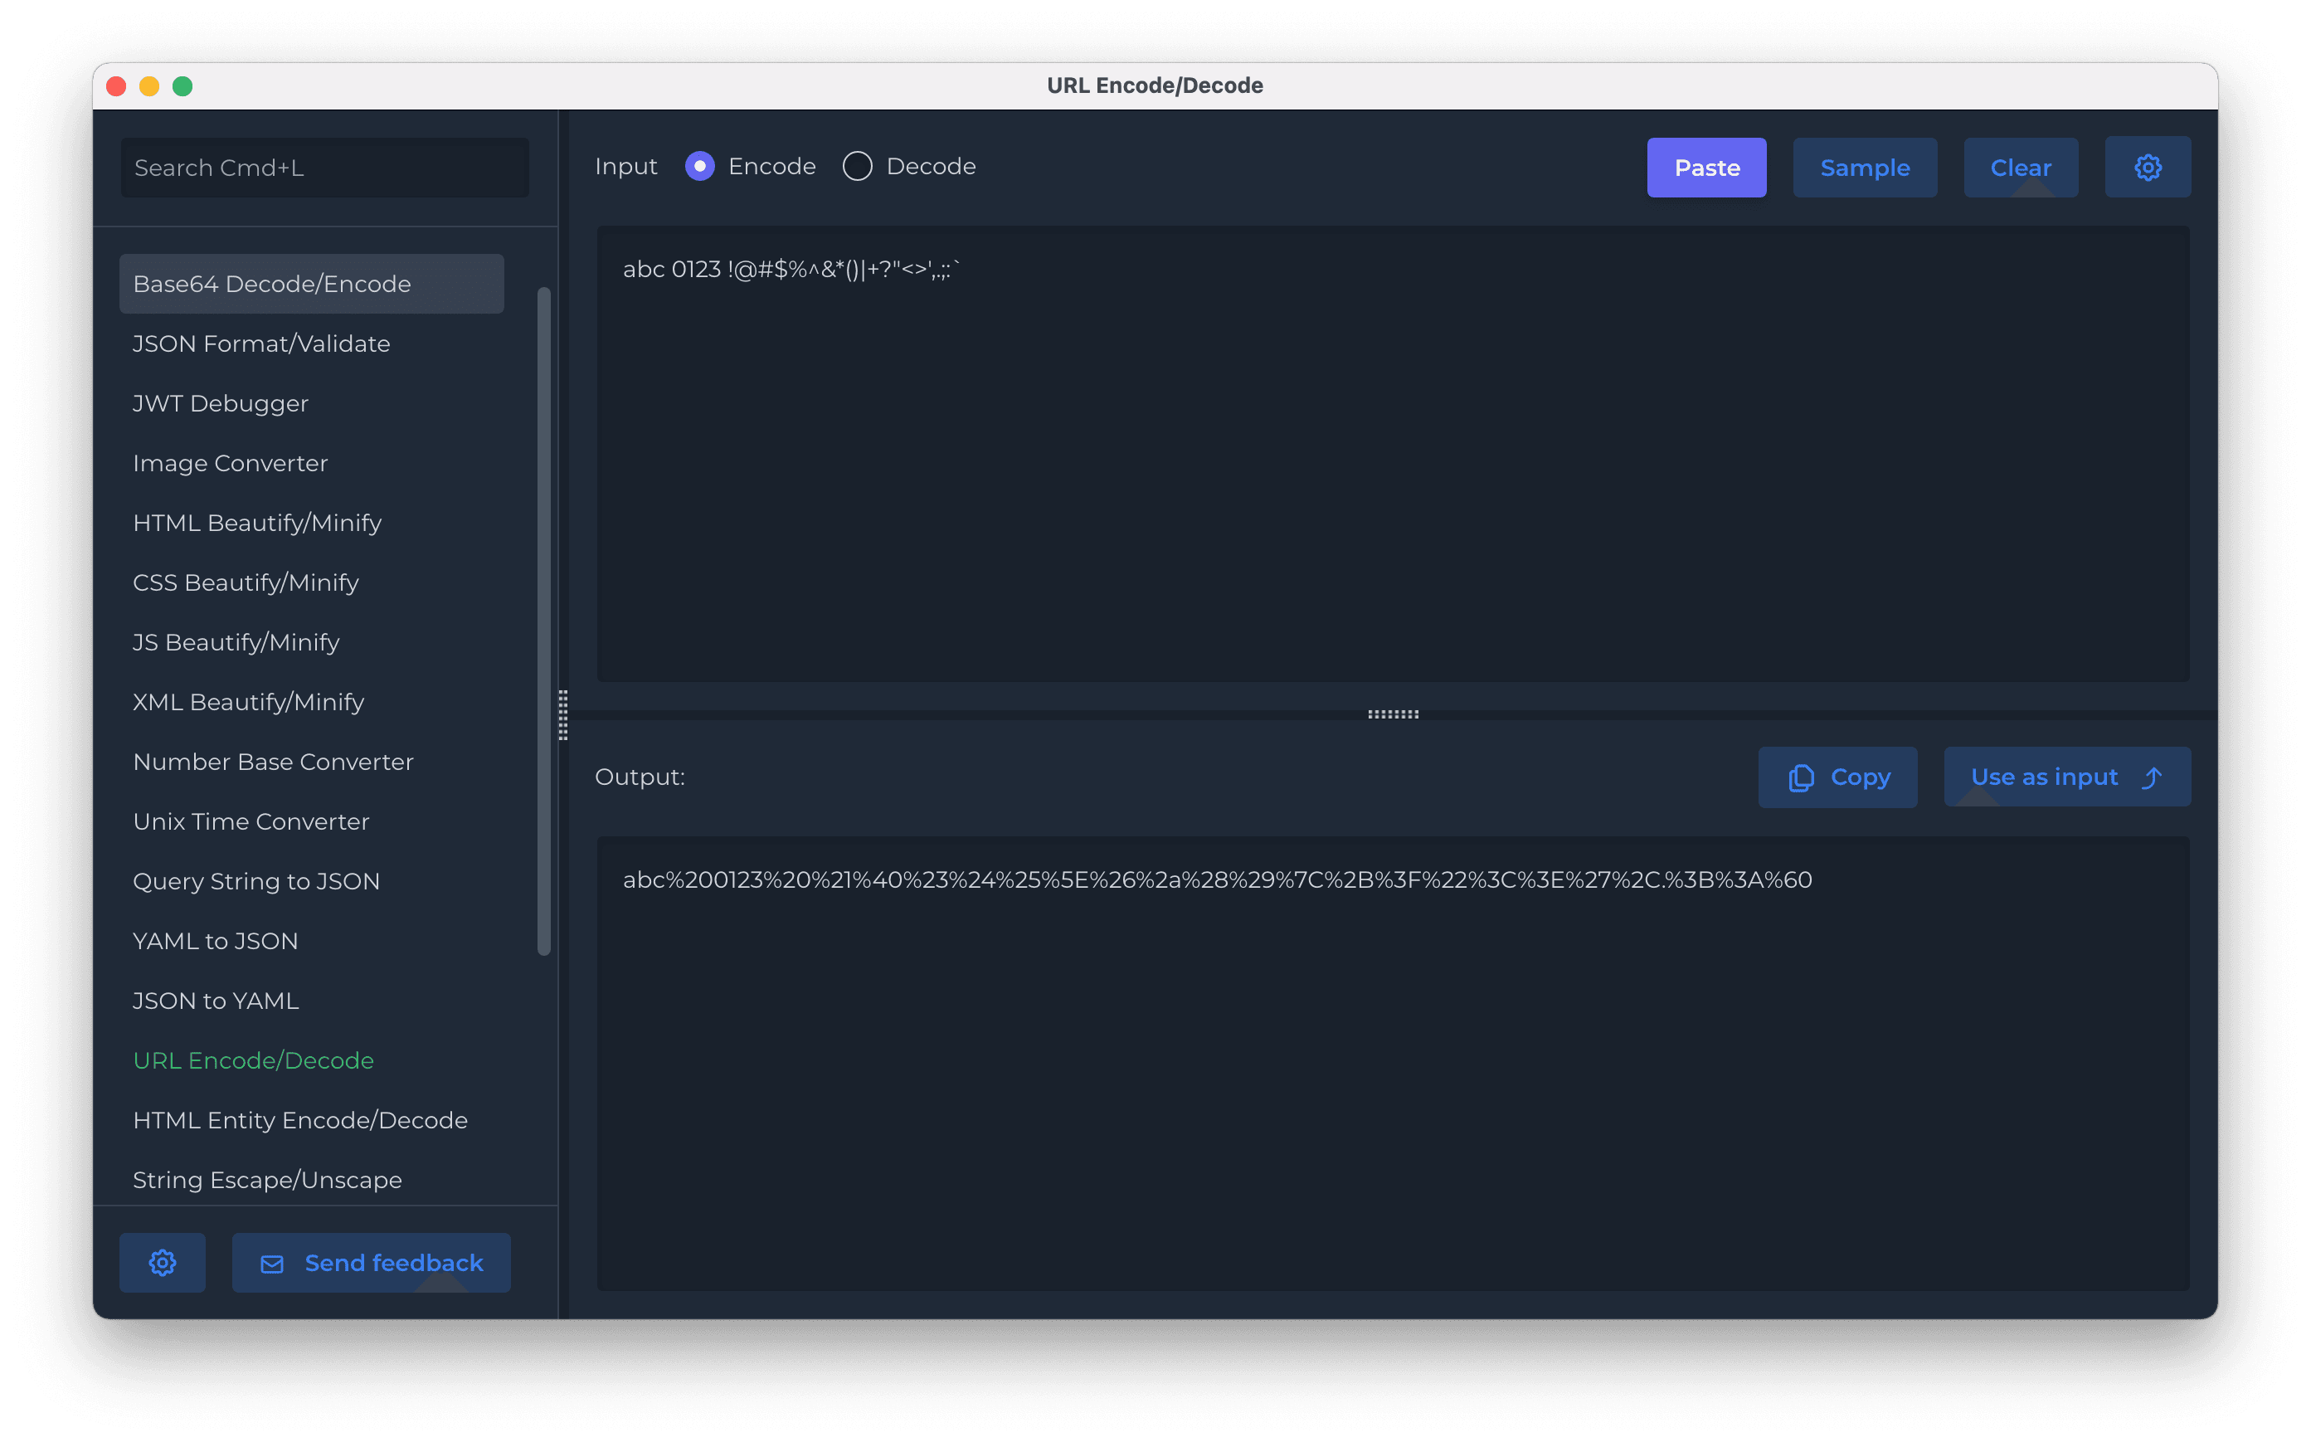Copy the encoded output
The width and height of the screenshot is (2311, 1442).
pos(1837,777)
